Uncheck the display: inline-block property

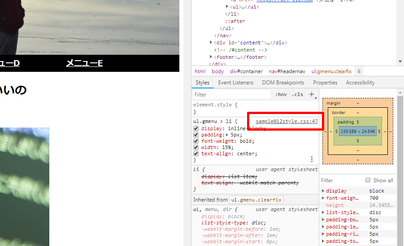click(x=196, y=128)
